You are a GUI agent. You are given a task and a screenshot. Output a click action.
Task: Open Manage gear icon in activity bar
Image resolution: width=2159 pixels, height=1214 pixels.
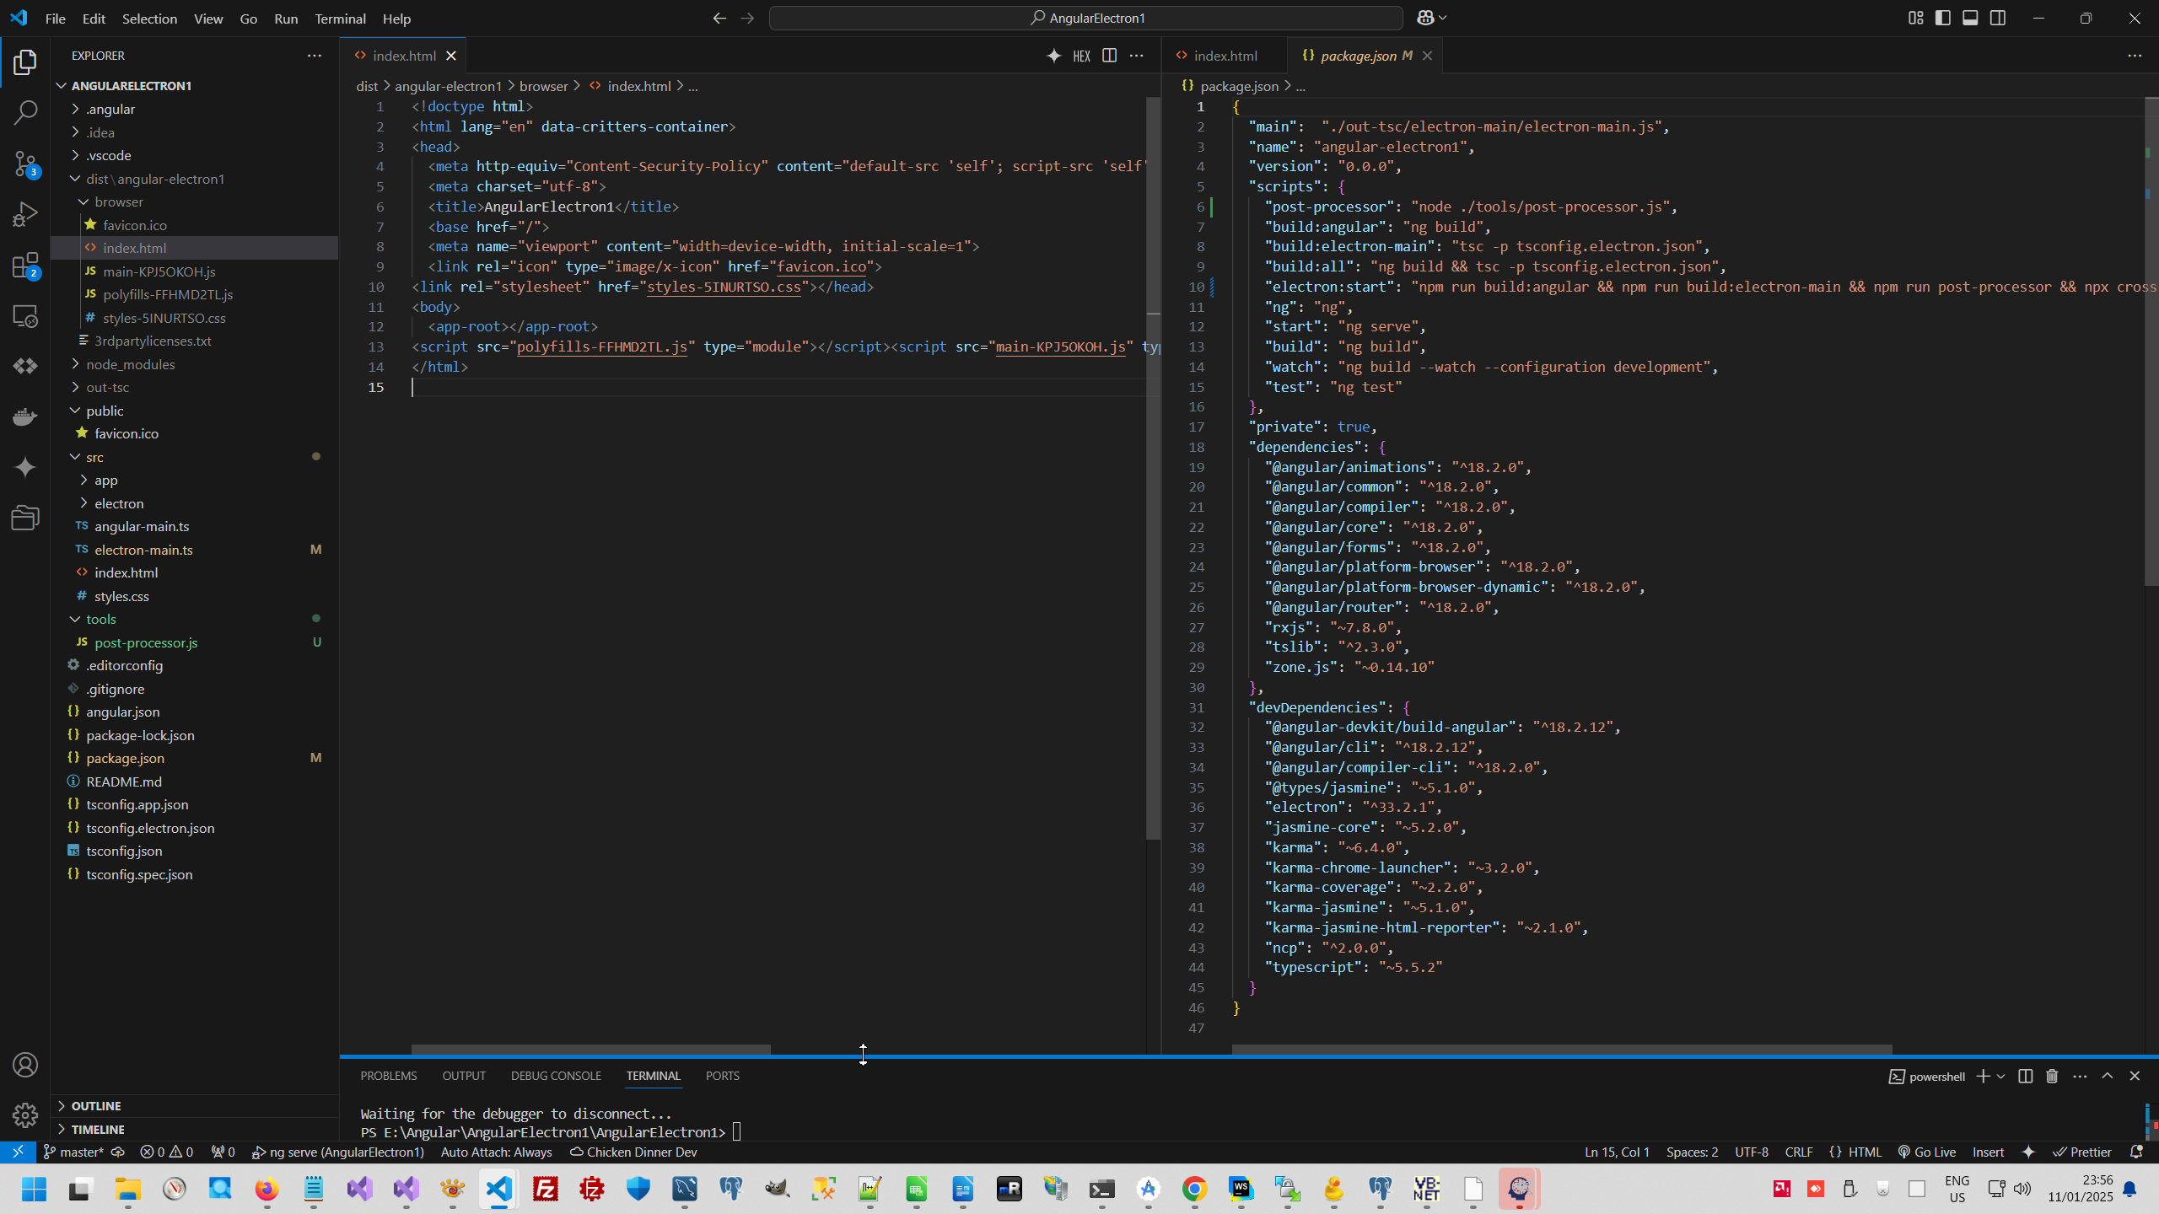(x=25, y=1115)
